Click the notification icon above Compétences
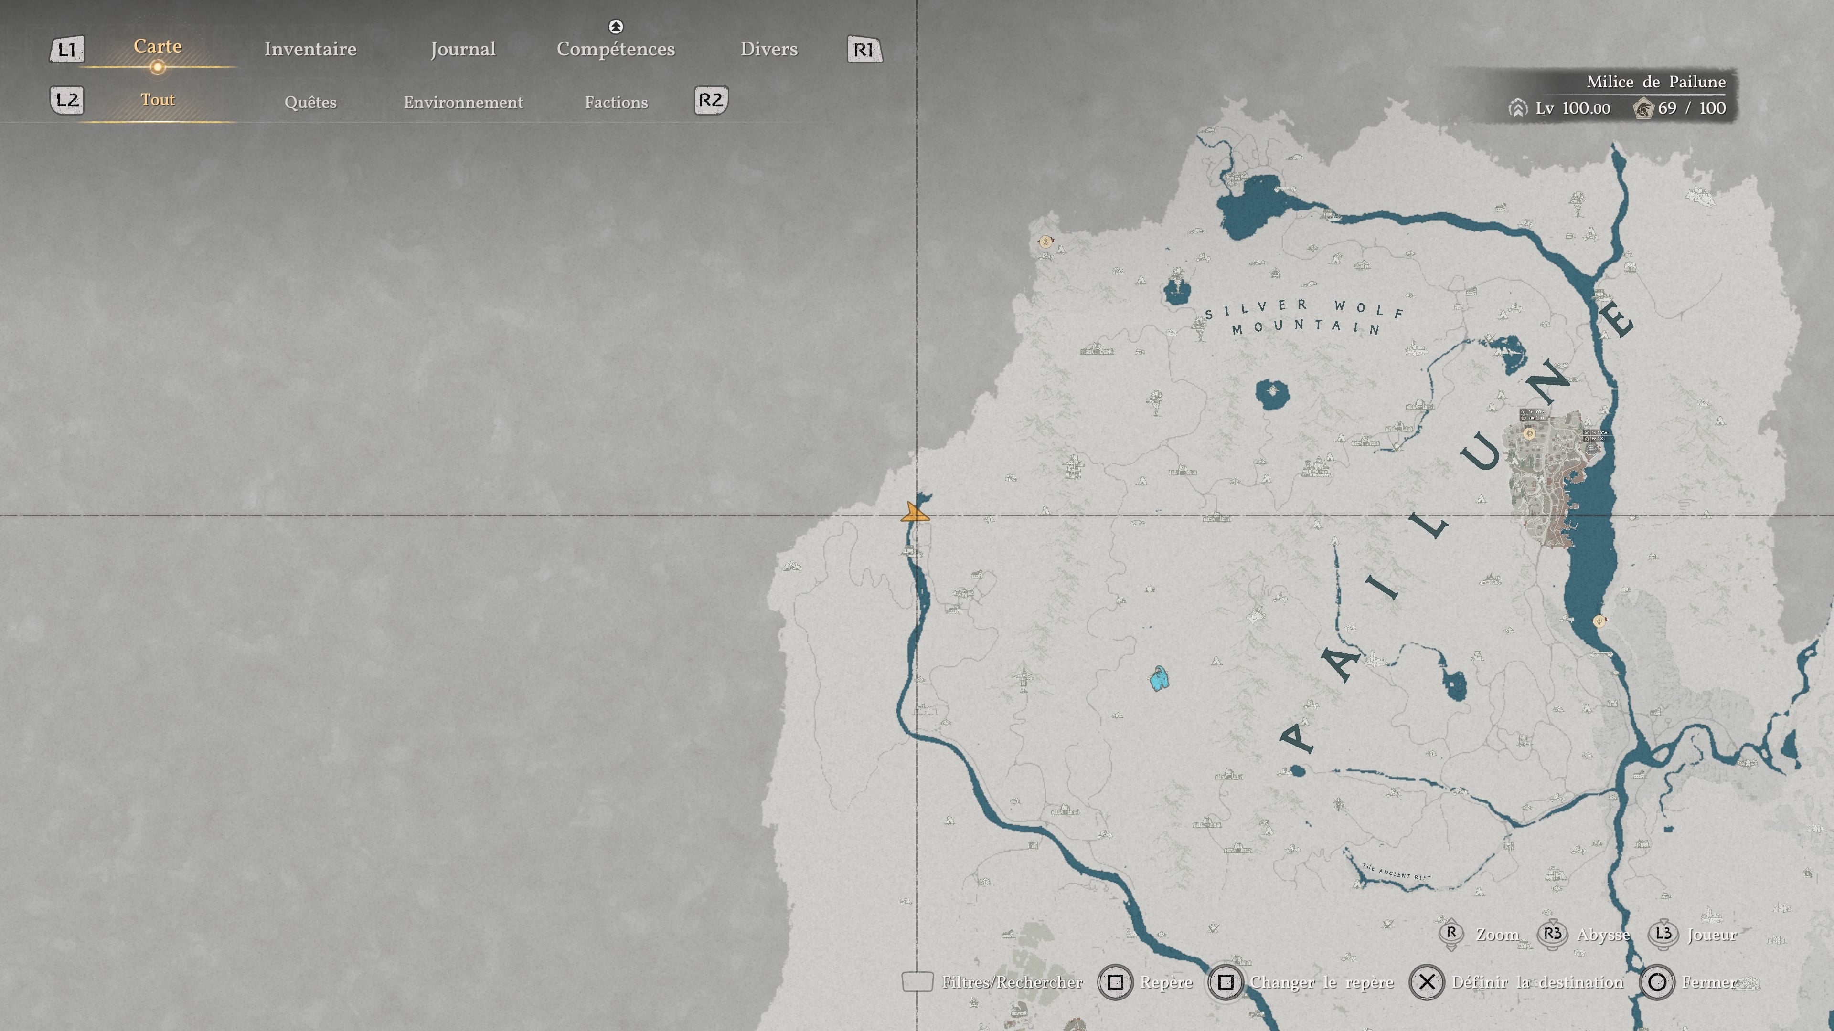The height and width of the screenshot is (1031, 1834). coord(616,27)
